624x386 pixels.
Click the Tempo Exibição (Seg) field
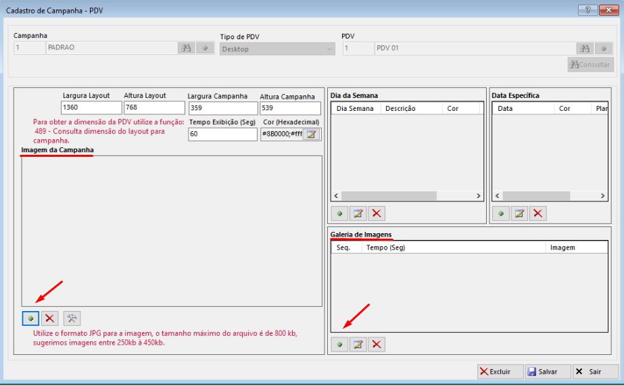[x=222, y=135]
